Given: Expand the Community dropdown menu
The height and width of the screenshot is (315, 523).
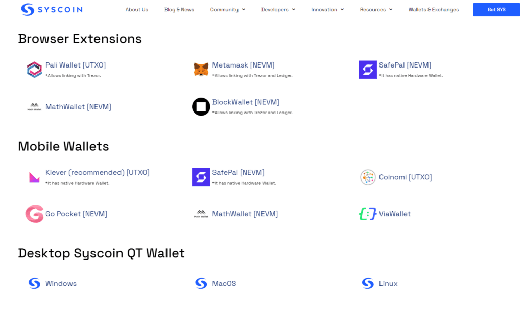Looking at the screenshot, I should [227, 10].
